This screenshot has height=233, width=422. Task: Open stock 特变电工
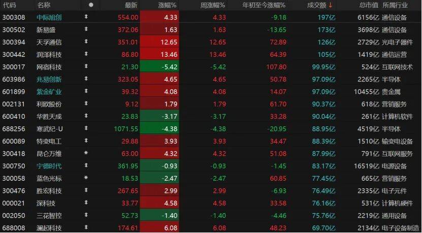coord(49,141)
